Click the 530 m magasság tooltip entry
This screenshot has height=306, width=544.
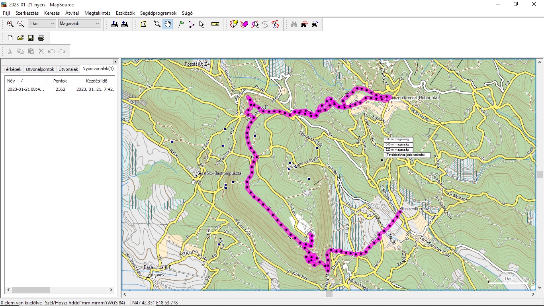click(x=398, y=139)
